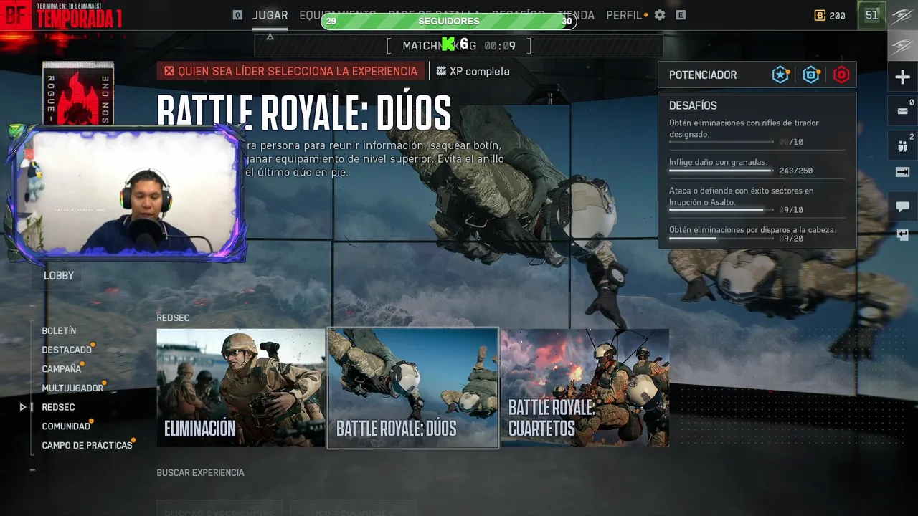The image size is (918, 516).
Task: Click the DESAFÍOS panel title
Action: pos(693,105)
